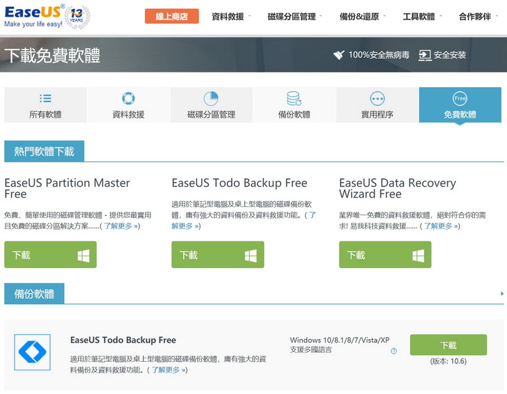Image resolution: width=507 pixels, height=394 pixels.
Task: Click the 100% safe checkmark icon
Action: coord(338,55)
